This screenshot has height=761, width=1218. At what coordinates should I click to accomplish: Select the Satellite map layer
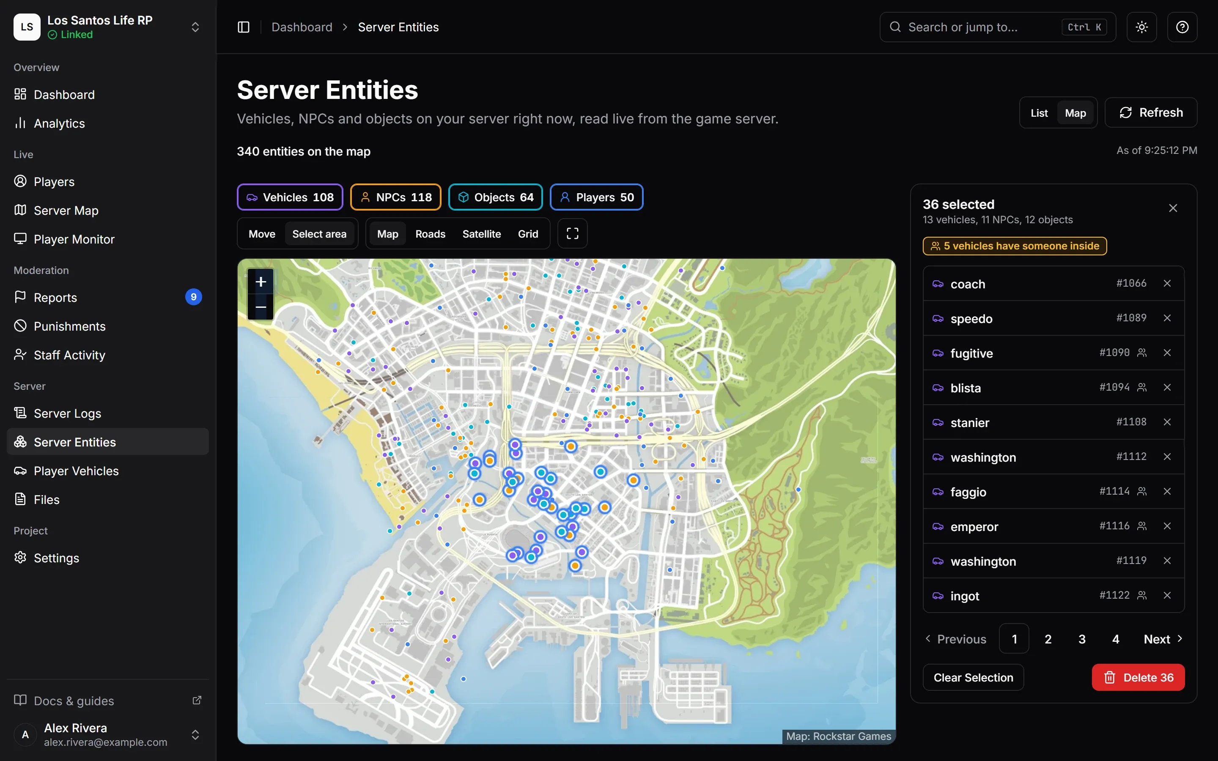tap(481, 234)
